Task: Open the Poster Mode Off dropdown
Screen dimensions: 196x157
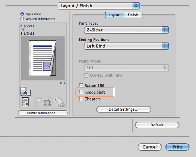Action: (x=126, y=68)
